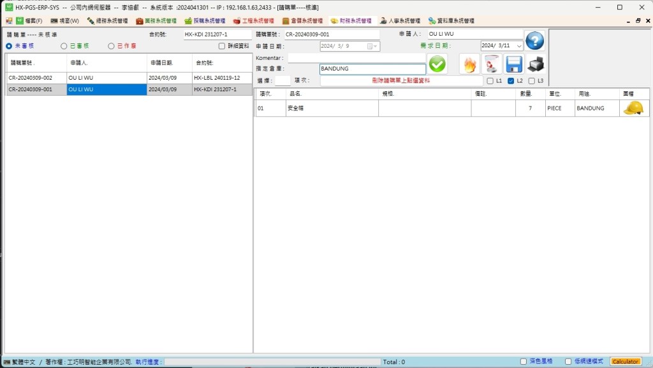Screen dimensions: 653x368
Task: Click the flame icon button
Action: pyautogui.click(x=469, y=64)
